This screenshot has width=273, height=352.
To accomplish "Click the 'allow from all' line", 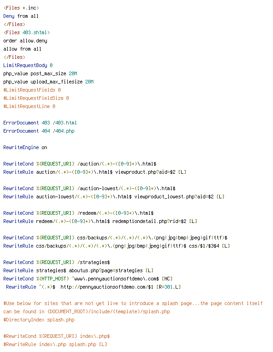I will (22, 49).
